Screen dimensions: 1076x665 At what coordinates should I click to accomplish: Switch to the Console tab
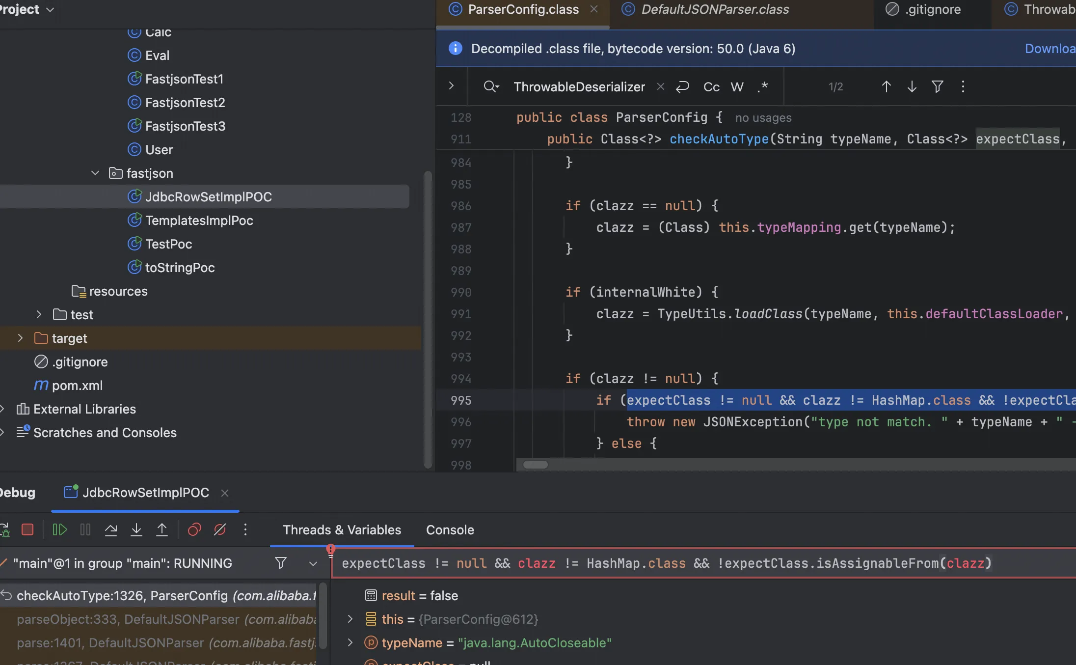(450, 530)
